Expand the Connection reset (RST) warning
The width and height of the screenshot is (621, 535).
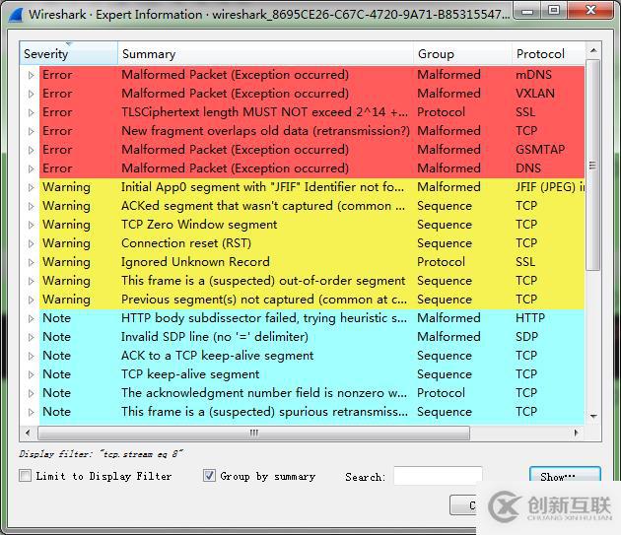(x=31, y=243)
